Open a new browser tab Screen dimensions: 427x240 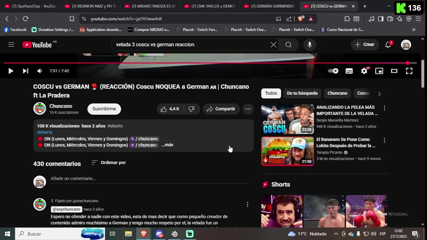365,6
